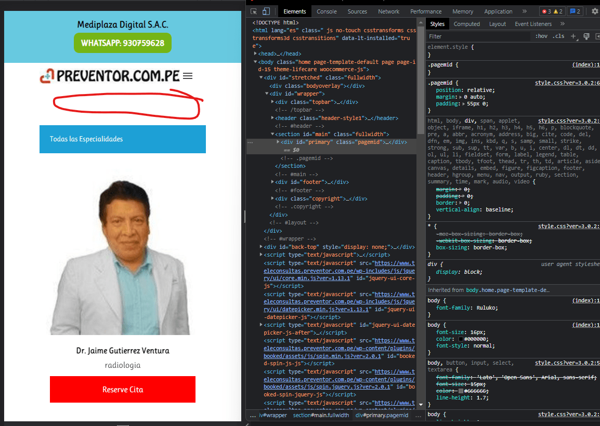
Task: Open booked spin.min.js script link
Action: click(x=339, y=349)
